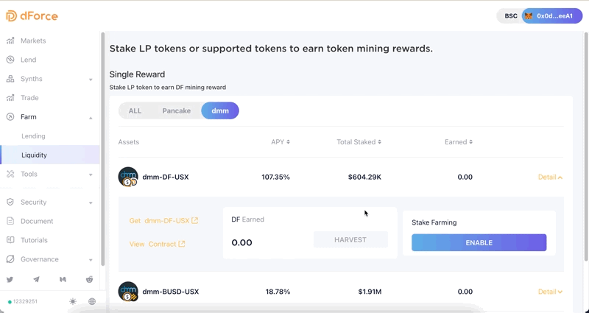Select the Pancake filter tab
This screenshot has height=313, width=589.
pos(177,111)
